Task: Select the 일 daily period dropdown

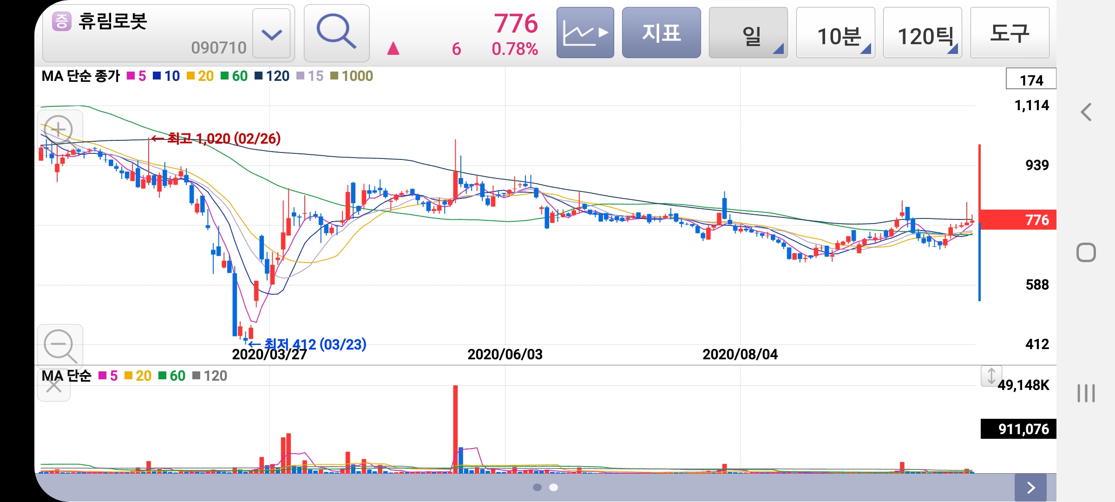Action: (748, 33)
